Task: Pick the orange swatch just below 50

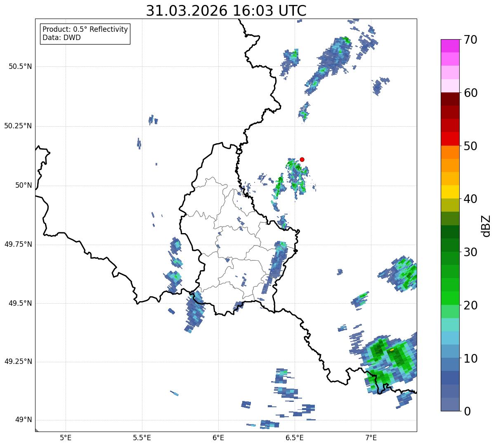Action: [x=450, y=152]
